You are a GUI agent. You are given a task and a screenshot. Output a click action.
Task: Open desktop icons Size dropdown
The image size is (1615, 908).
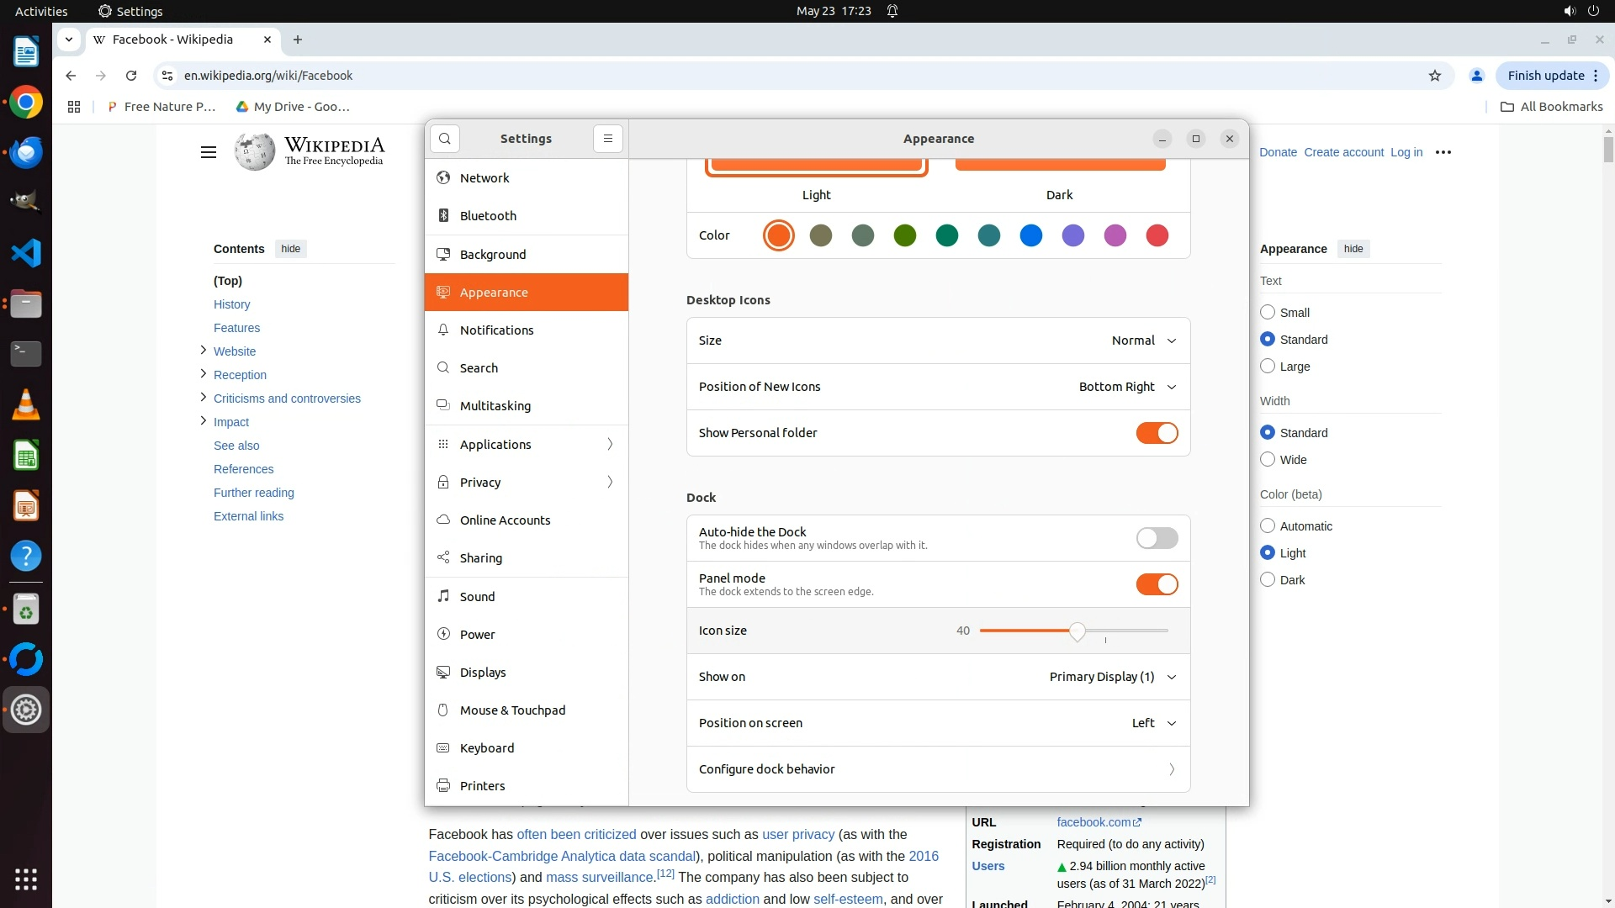1143,340
